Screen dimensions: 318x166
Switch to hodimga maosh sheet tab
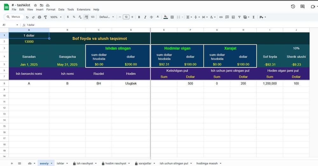207,163
